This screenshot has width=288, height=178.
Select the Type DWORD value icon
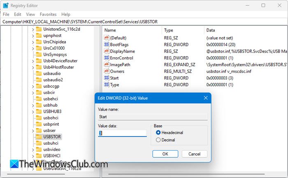(x=106, y=84)
